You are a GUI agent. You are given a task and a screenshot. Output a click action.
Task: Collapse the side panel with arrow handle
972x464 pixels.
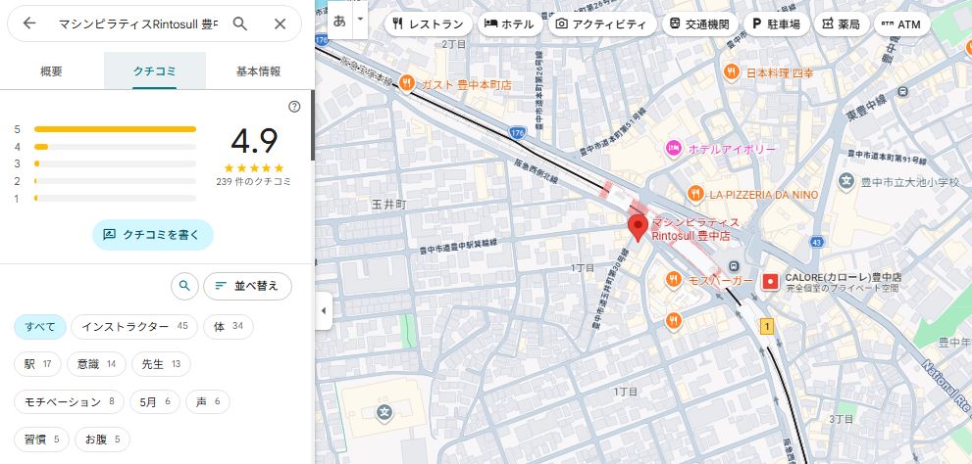click(x=324, y=311)
